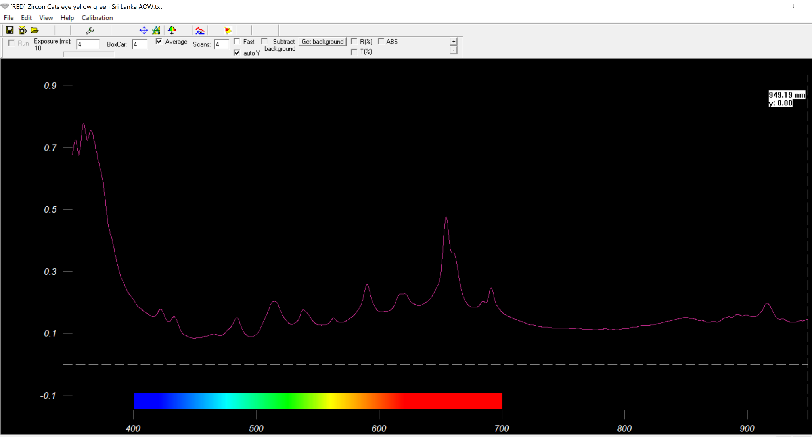Click the Exposure (ms) input field
Screen dimensions: 812x437
[x=88, y=44]
